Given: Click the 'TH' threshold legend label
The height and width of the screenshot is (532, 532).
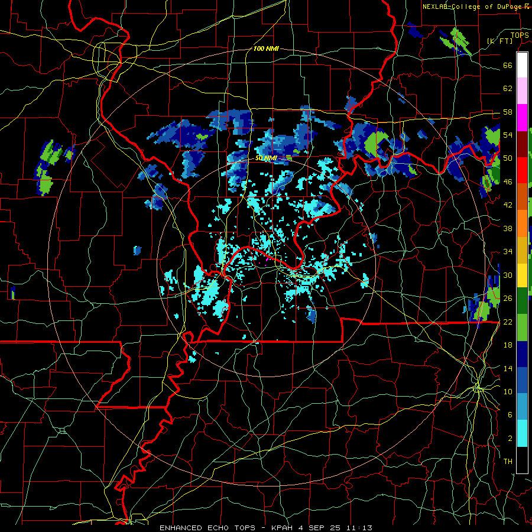Looking at the screenshot, I should coord(508,462).
